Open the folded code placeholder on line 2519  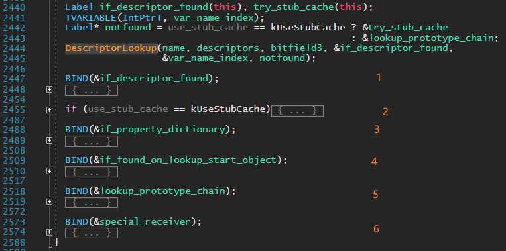point(92,203)
